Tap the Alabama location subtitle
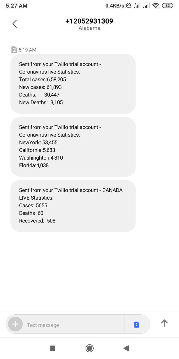Image resolution: width=179 pixels, height=359 pixels. pyautogui.click(x=89, y=28)
